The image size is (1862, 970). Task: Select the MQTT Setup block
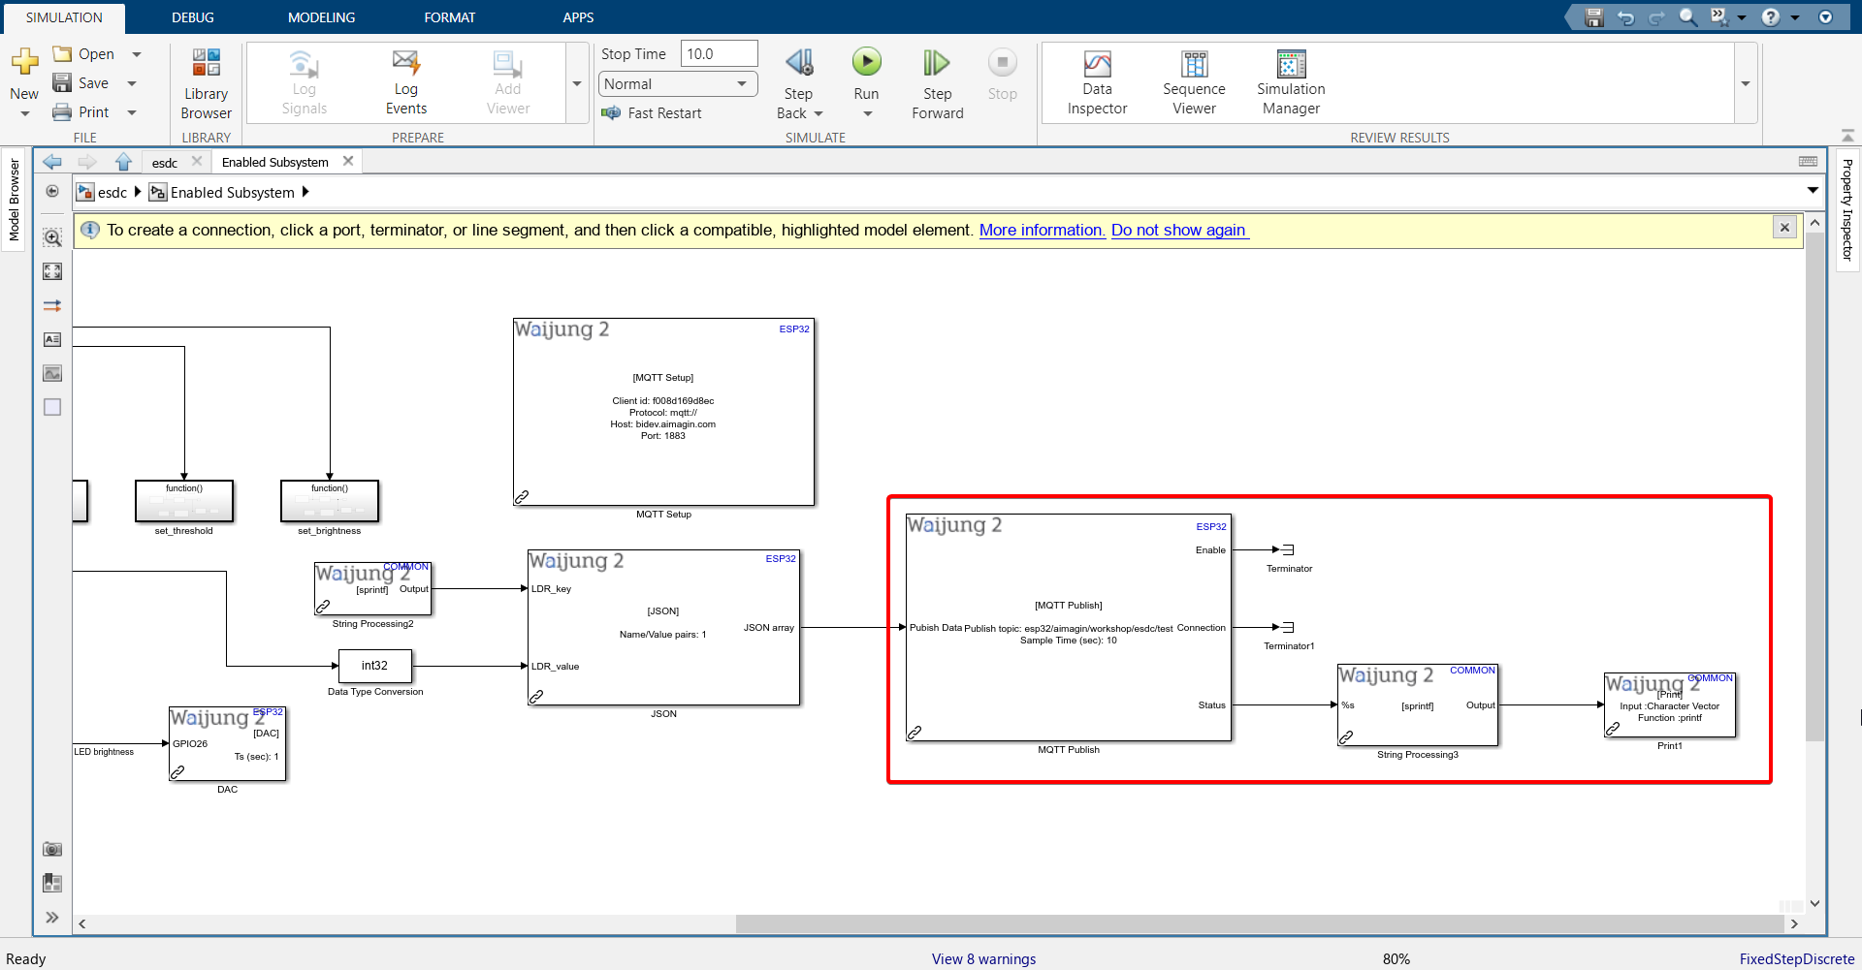pyautogui.click(x=663, y=412)
